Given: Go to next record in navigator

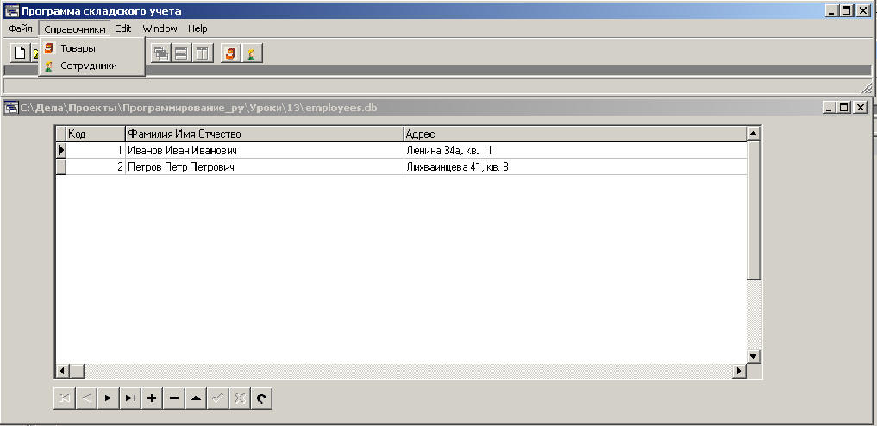Looking at the screenshot, I should click(109, 398).
